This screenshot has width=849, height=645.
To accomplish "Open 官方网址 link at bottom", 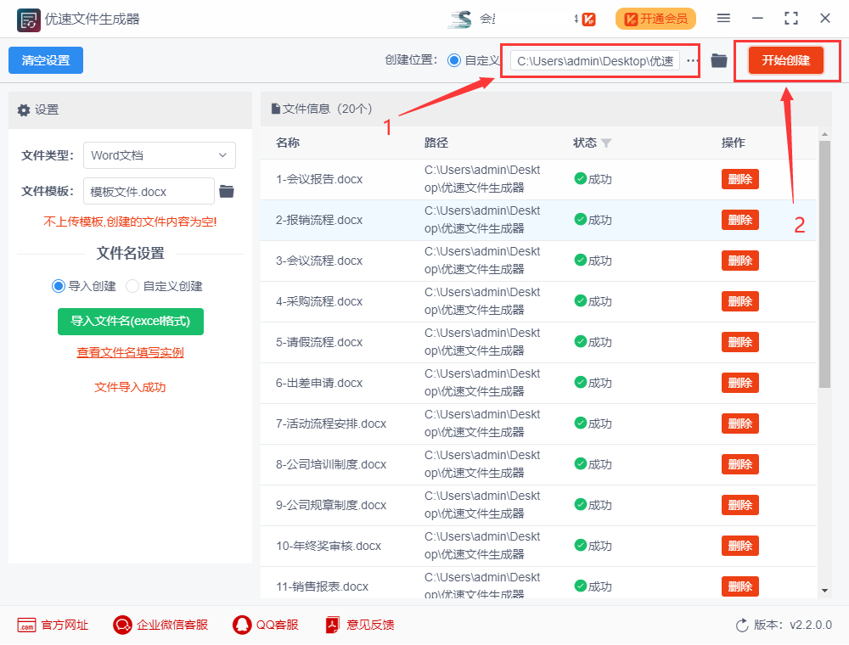I will (53, 625).
